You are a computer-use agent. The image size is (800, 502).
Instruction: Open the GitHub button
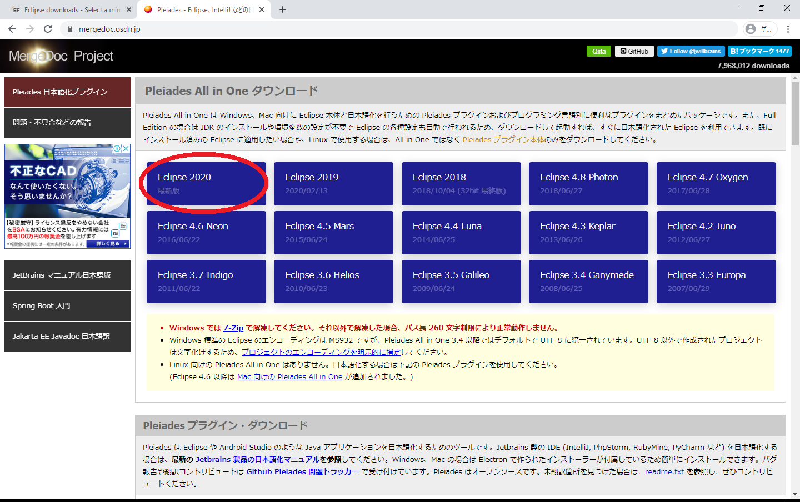[x=634, y=51]
